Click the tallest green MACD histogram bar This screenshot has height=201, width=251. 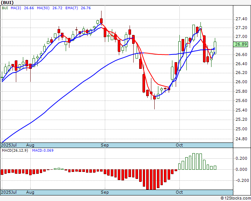pos(193,161)
